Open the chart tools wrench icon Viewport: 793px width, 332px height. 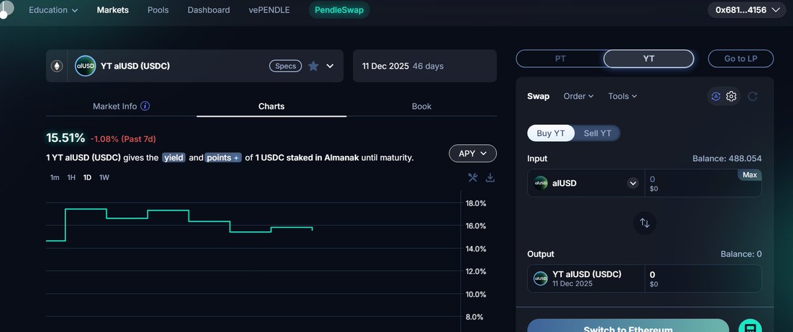pos(472,178)
